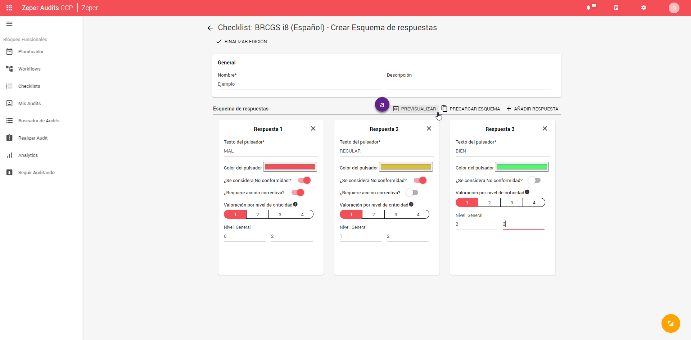Select criticidad level 3 in Respuesta 1
Image resolution: width=691 pixels, height=340 pixels.
click(x=280, y=214)
